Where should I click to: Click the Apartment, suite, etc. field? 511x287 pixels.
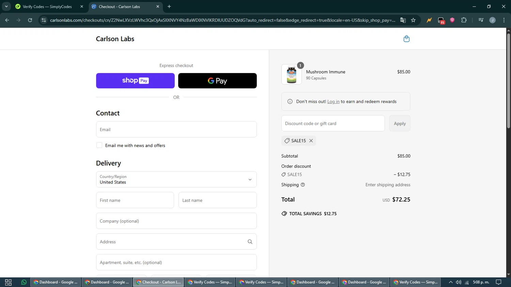pos(176,263)
